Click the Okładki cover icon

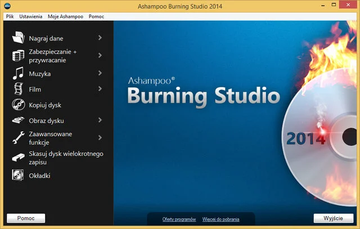(x=18, y=175)
